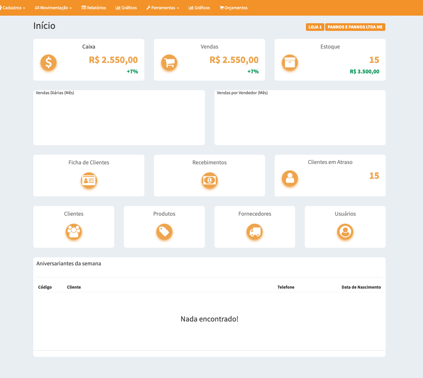The image size is (423, 378).
Task: Click the dollar sign Caixa icon
Action: tap(49, 63)
